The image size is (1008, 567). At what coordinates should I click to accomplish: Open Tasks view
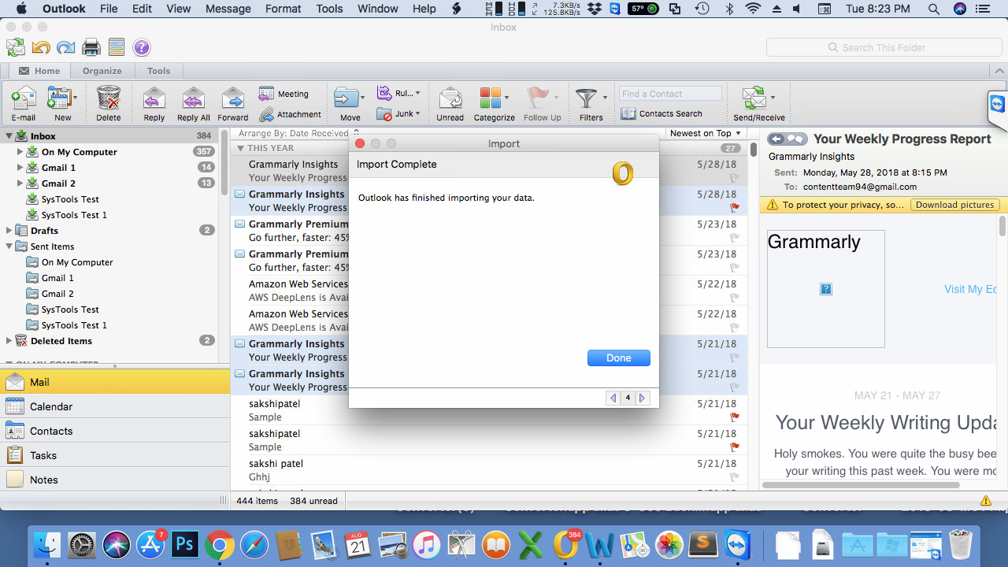coord(115,455)
